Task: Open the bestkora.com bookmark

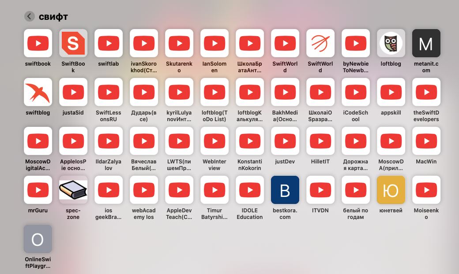Action: pos(285,190)
